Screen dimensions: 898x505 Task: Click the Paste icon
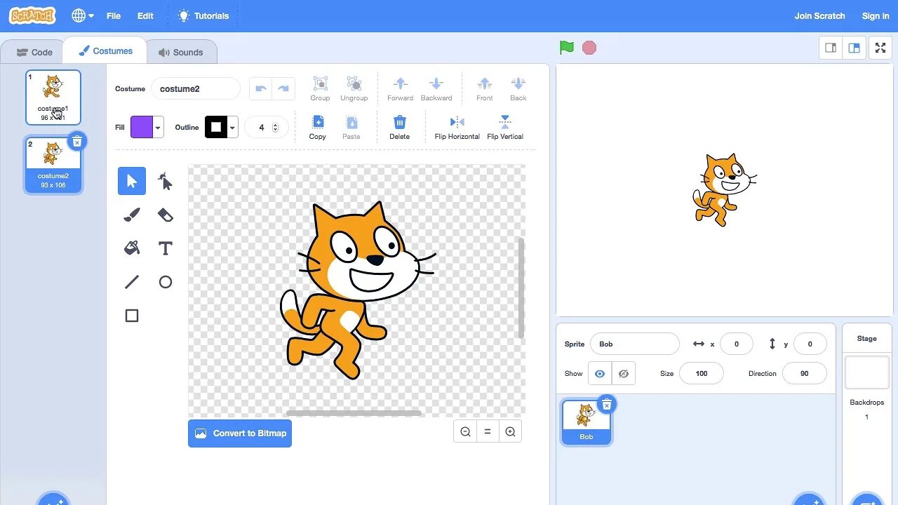point(351,122)
